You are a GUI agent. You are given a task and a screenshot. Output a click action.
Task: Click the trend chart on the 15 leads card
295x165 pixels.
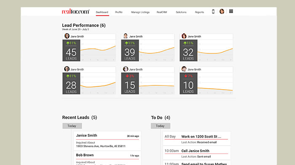(x=156, y=83)
